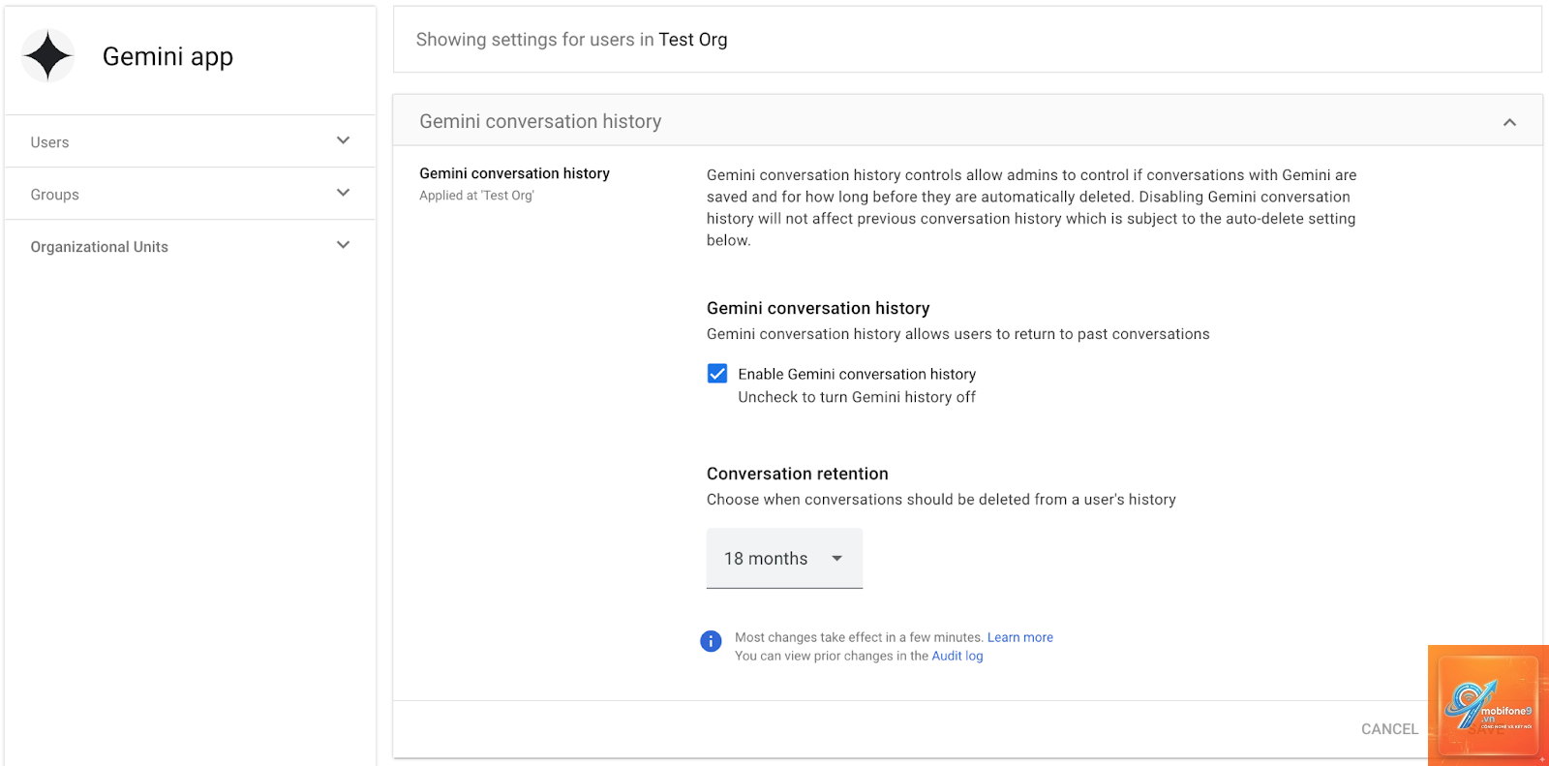Viewport: 1549px width, 766px height.
Task: Expand the Groups section chevron
Action: point(343,193)
